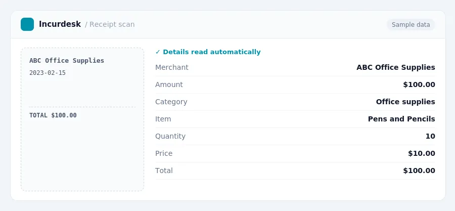Click the checkmark beside Details read automatically
The height and width of the screenshot is (211, 455).
158,52
